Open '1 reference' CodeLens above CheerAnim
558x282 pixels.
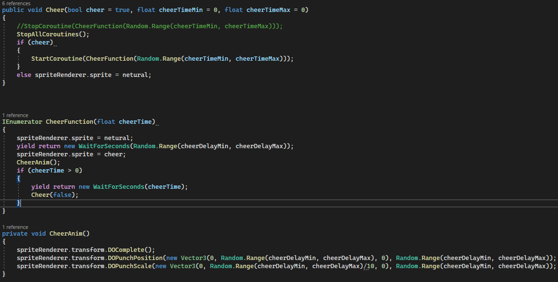click(x=15, y=227)
